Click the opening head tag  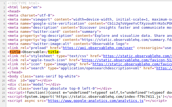coord(14,11)
